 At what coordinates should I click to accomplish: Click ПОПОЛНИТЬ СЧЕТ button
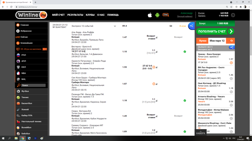(215, 31)
